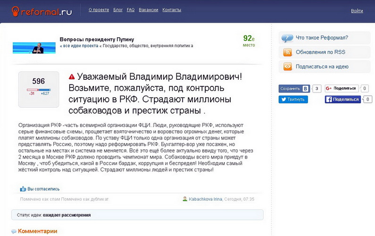Share via VK 'Сохранить' button

(294, 88)
